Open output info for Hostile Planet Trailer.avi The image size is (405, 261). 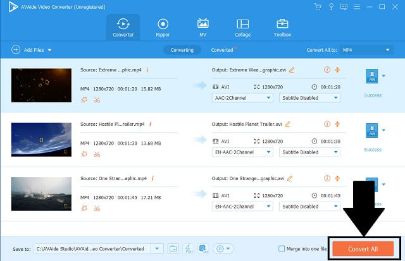(327, 124)
